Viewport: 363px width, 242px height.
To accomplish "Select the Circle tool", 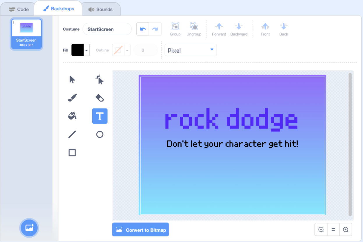I will click(100, 134).
